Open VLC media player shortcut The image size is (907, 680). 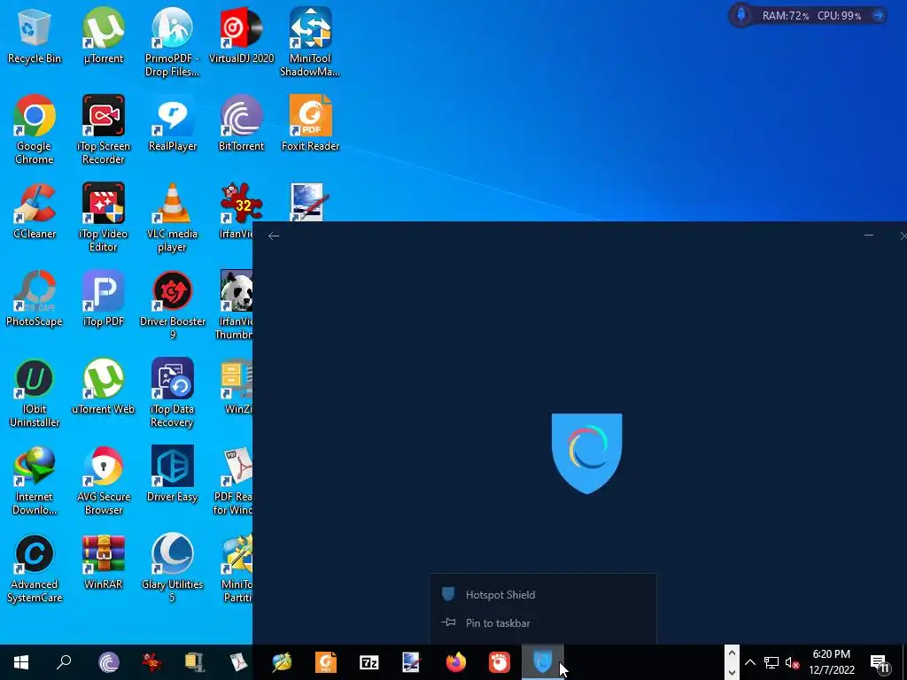(x=173, y=218)
